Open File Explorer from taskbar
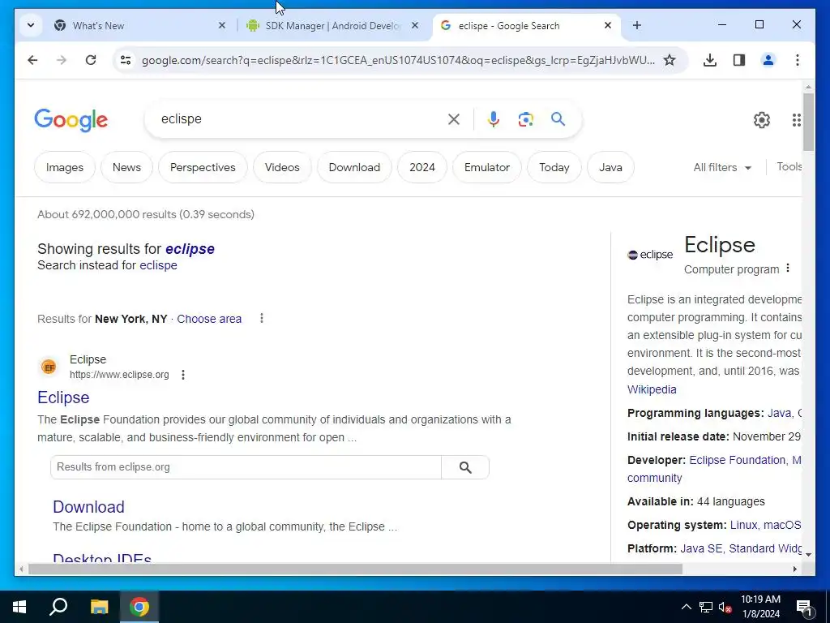Image resolution: width=830 pixels, height=623 pixels. click(99, 607)
